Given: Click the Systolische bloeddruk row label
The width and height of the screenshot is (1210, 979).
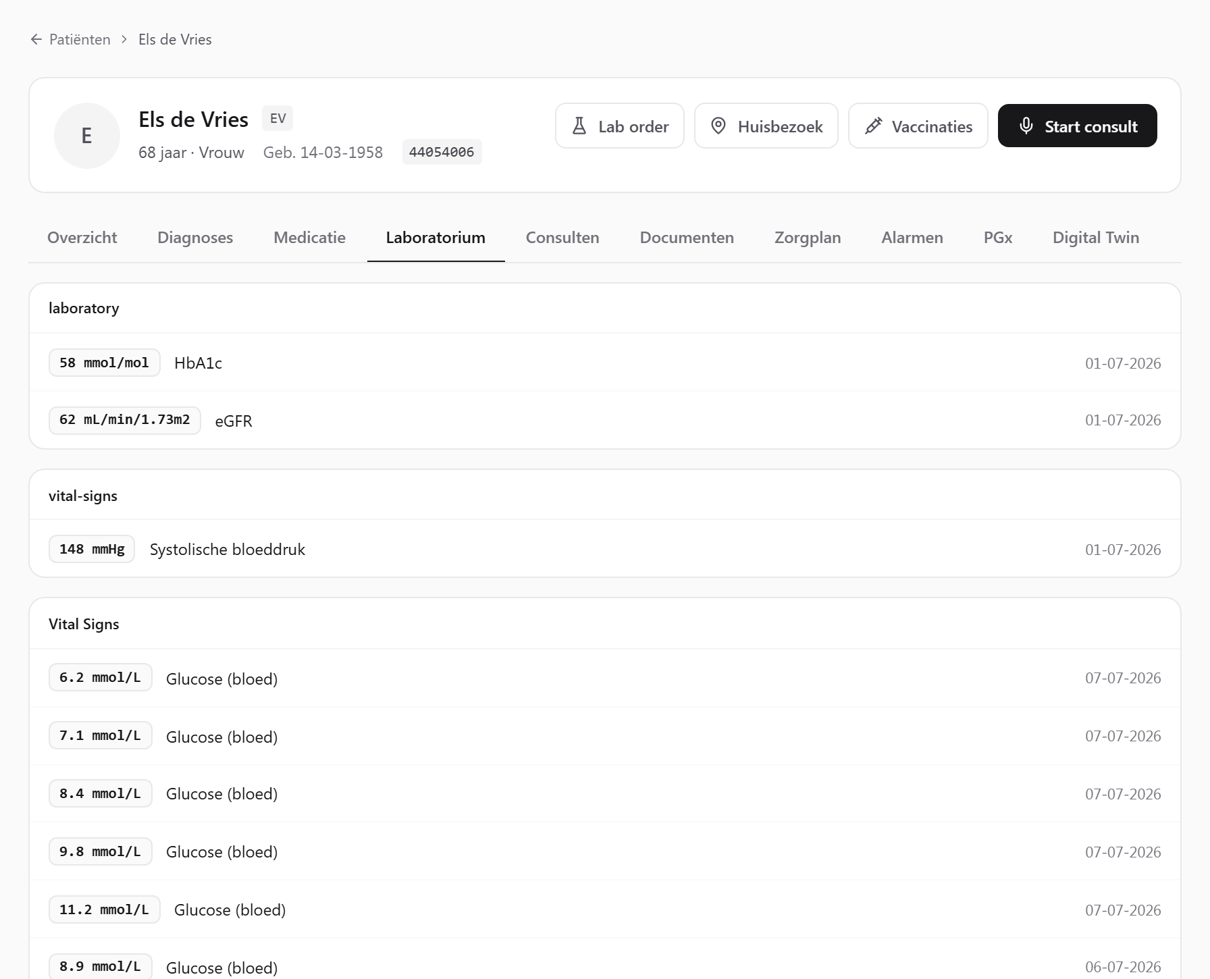Looking at the screenshot, I should 228,550.
